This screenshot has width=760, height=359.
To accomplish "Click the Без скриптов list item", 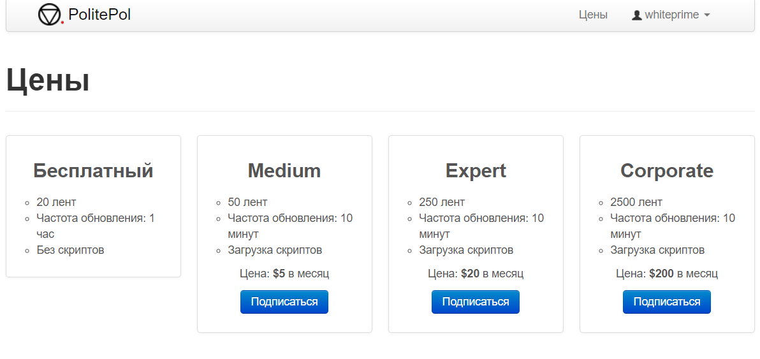I will (70, 250).
